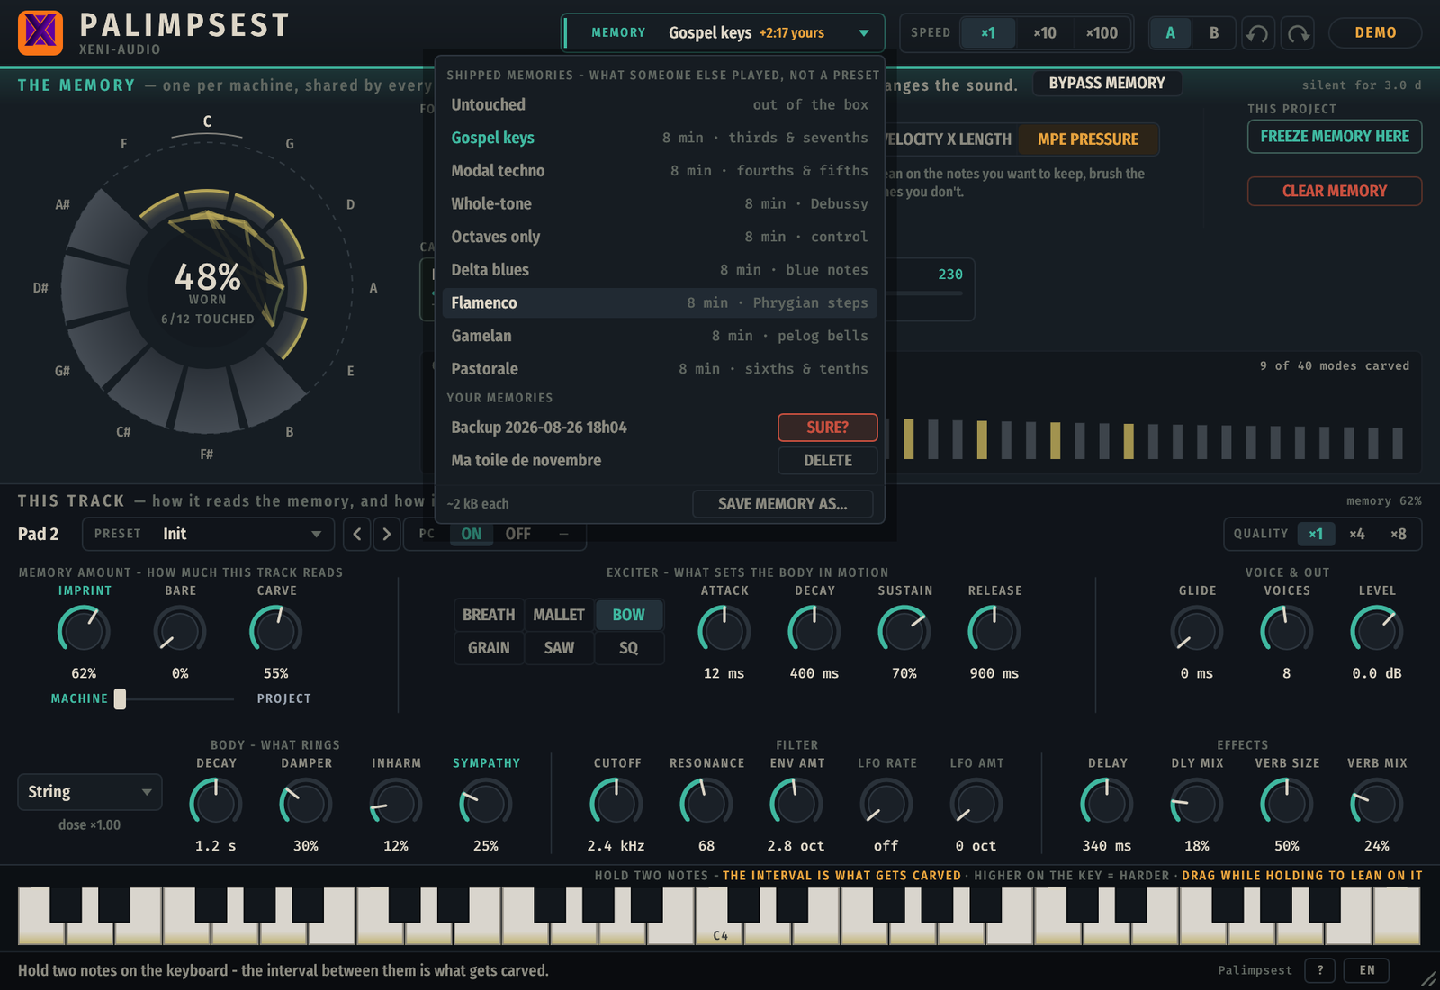This screenshot has width=1440, height=990.
Task: Confirm deletion with the SURE? button
Action: click(828, 427)
